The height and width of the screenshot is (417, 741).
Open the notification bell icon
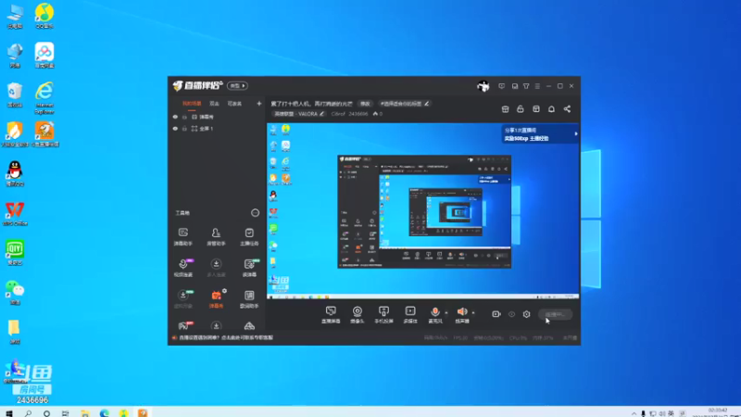(x=551, y=109)
